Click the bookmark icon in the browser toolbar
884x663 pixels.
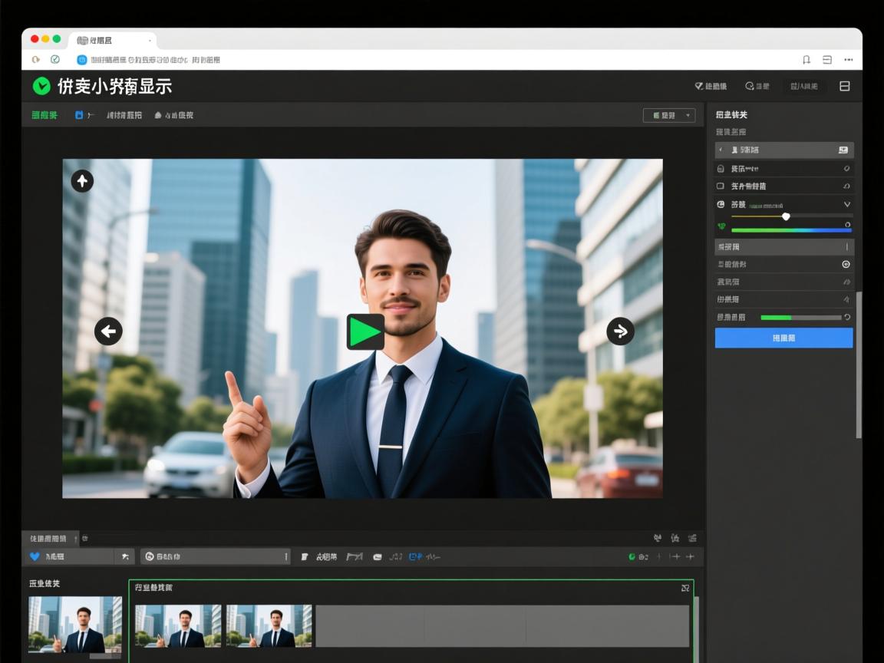(x=806, y=60)
